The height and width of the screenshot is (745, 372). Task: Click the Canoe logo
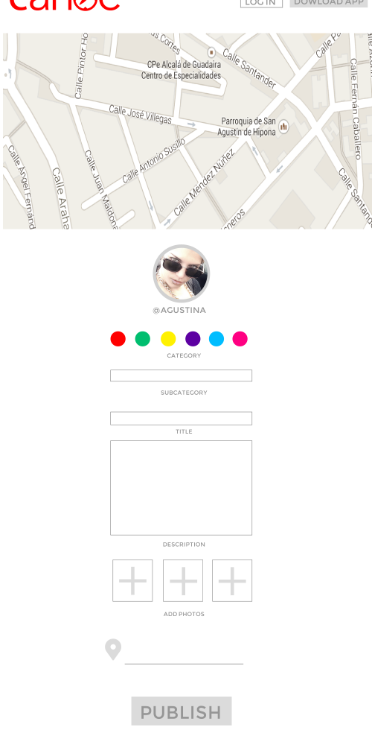click(x=65, y=4)
